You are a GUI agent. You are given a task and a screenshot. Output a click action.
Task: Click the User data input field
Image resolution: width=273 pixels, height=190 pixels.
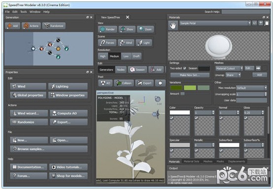tap(251, 100)
